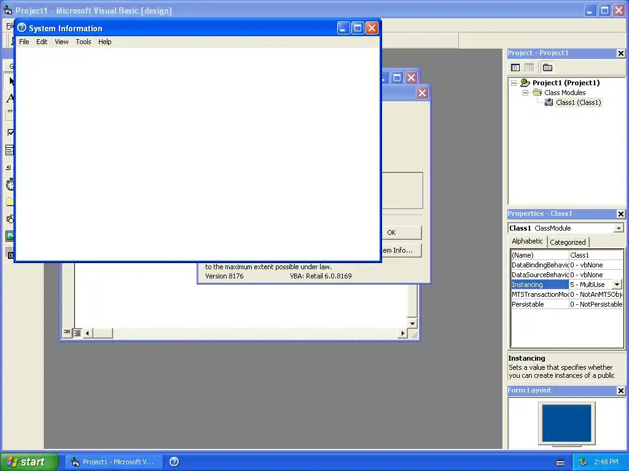The image size is (629, 471).
Task: Collapse Project1 (Project1) tree node
Action: (x=514, y=83)
